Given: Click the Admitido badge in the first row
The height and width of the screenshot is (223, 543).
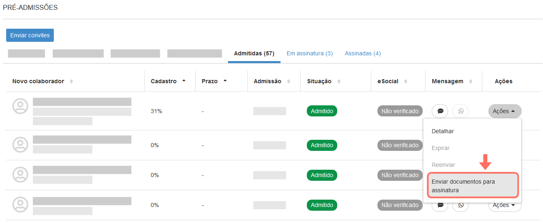Looking at the screenshot, I should [322, 111].
